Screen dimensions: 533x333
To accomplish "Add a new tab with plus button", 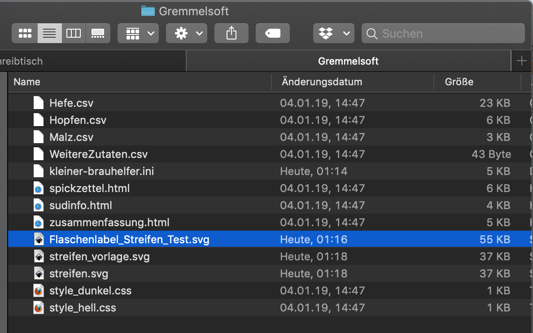I will 521,61.
